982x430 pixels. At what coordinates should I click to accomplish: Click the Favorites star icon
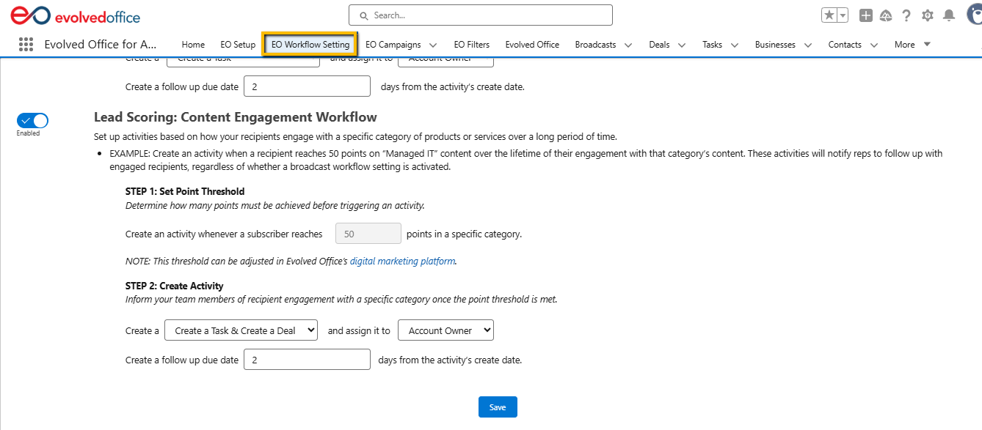pyautogui.click(x=829, y=15)
